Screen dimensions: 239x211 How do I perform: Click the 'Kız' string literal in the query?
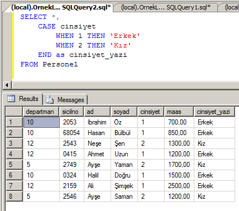tap(121, 45)
